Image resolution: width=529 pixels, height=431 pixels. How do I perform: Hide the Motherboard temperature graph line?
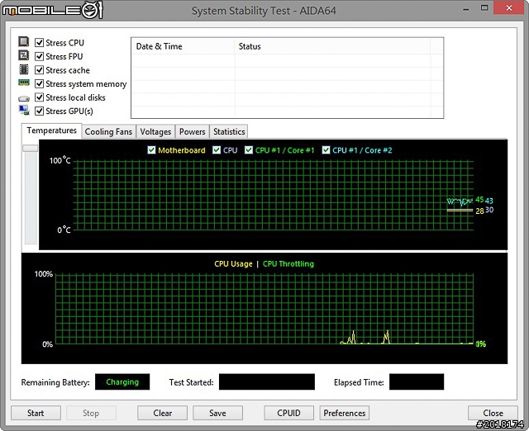point(151,150)
